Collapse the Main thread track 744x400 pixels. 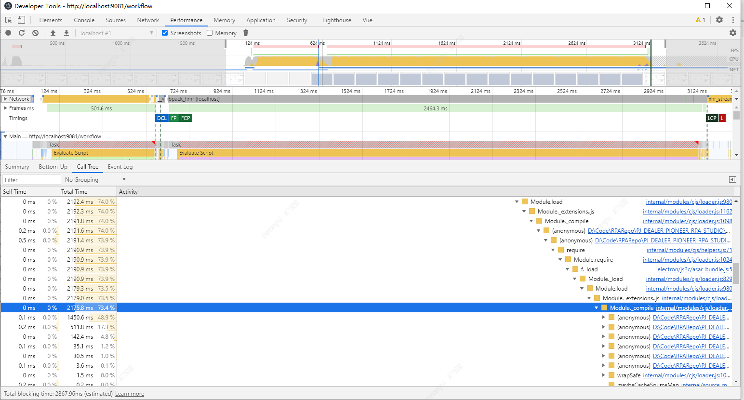tap(5, 136)
